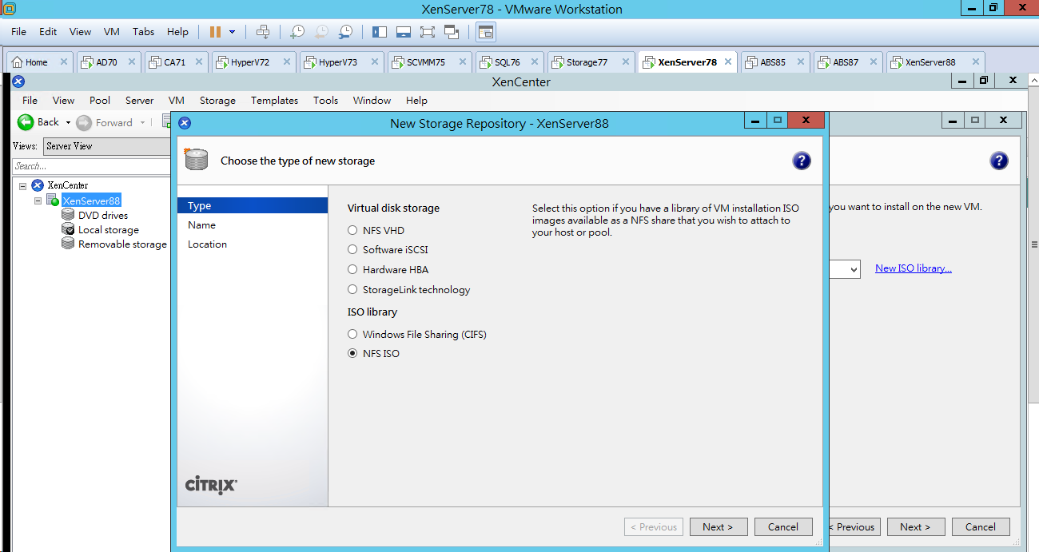Select Removable storage in the tree
The width and height of the screenshot is (1039, 552).
pos(122,244)
